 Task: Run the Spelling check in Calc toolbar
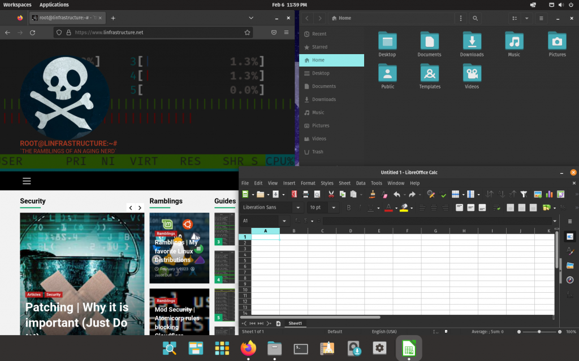click(443, 194)
